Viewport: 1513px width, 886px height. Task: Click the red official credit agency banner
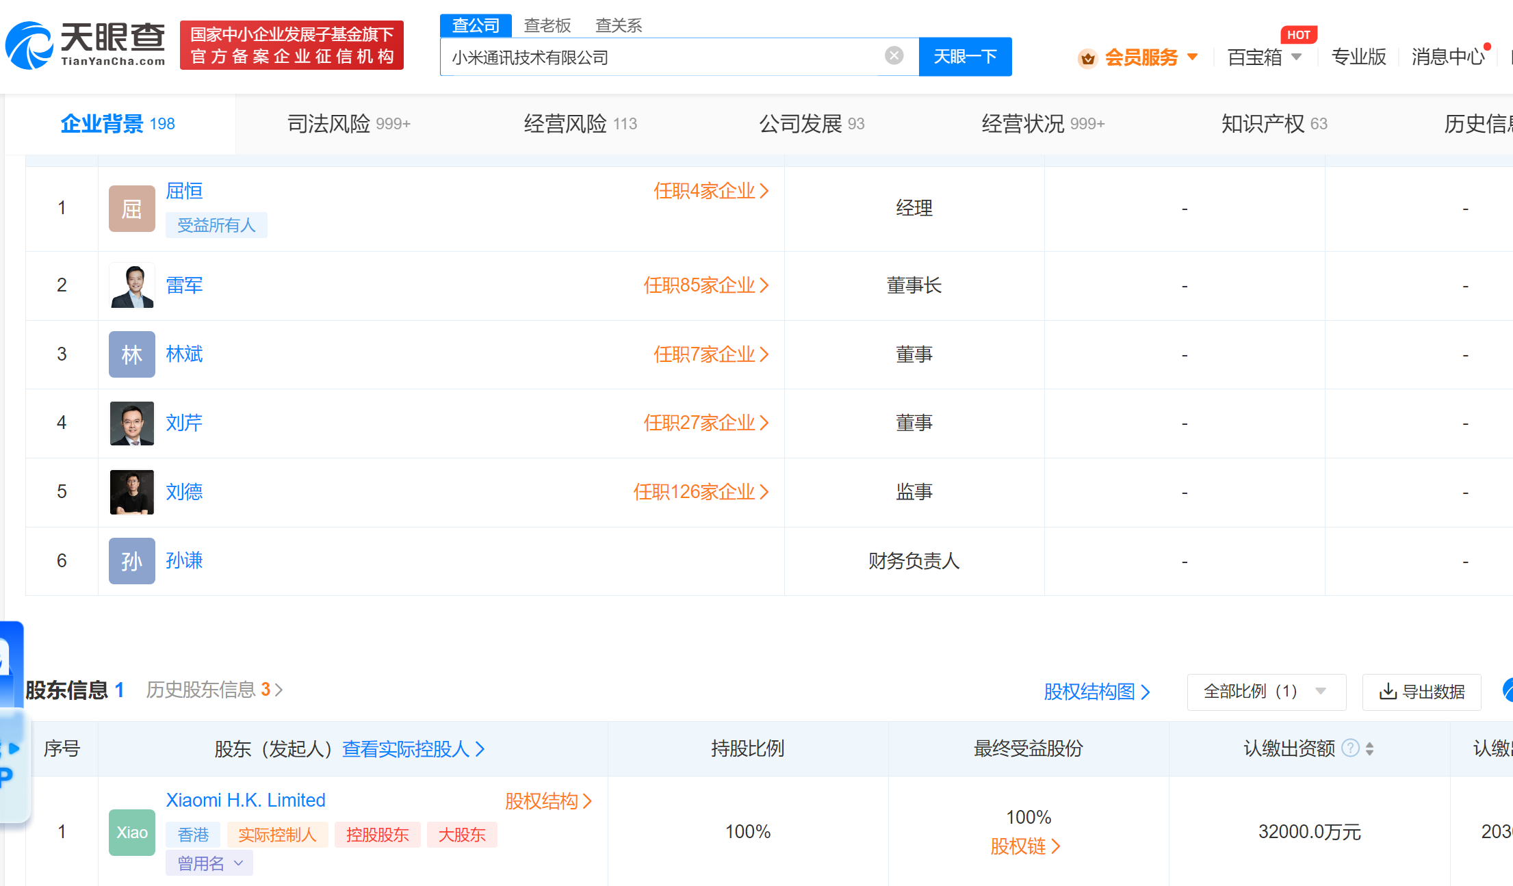pyautogui.click(x=292, y=45)
